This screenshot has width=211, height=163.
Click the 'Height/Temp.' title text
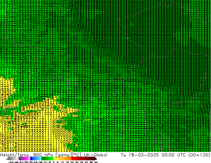[15, 155]
